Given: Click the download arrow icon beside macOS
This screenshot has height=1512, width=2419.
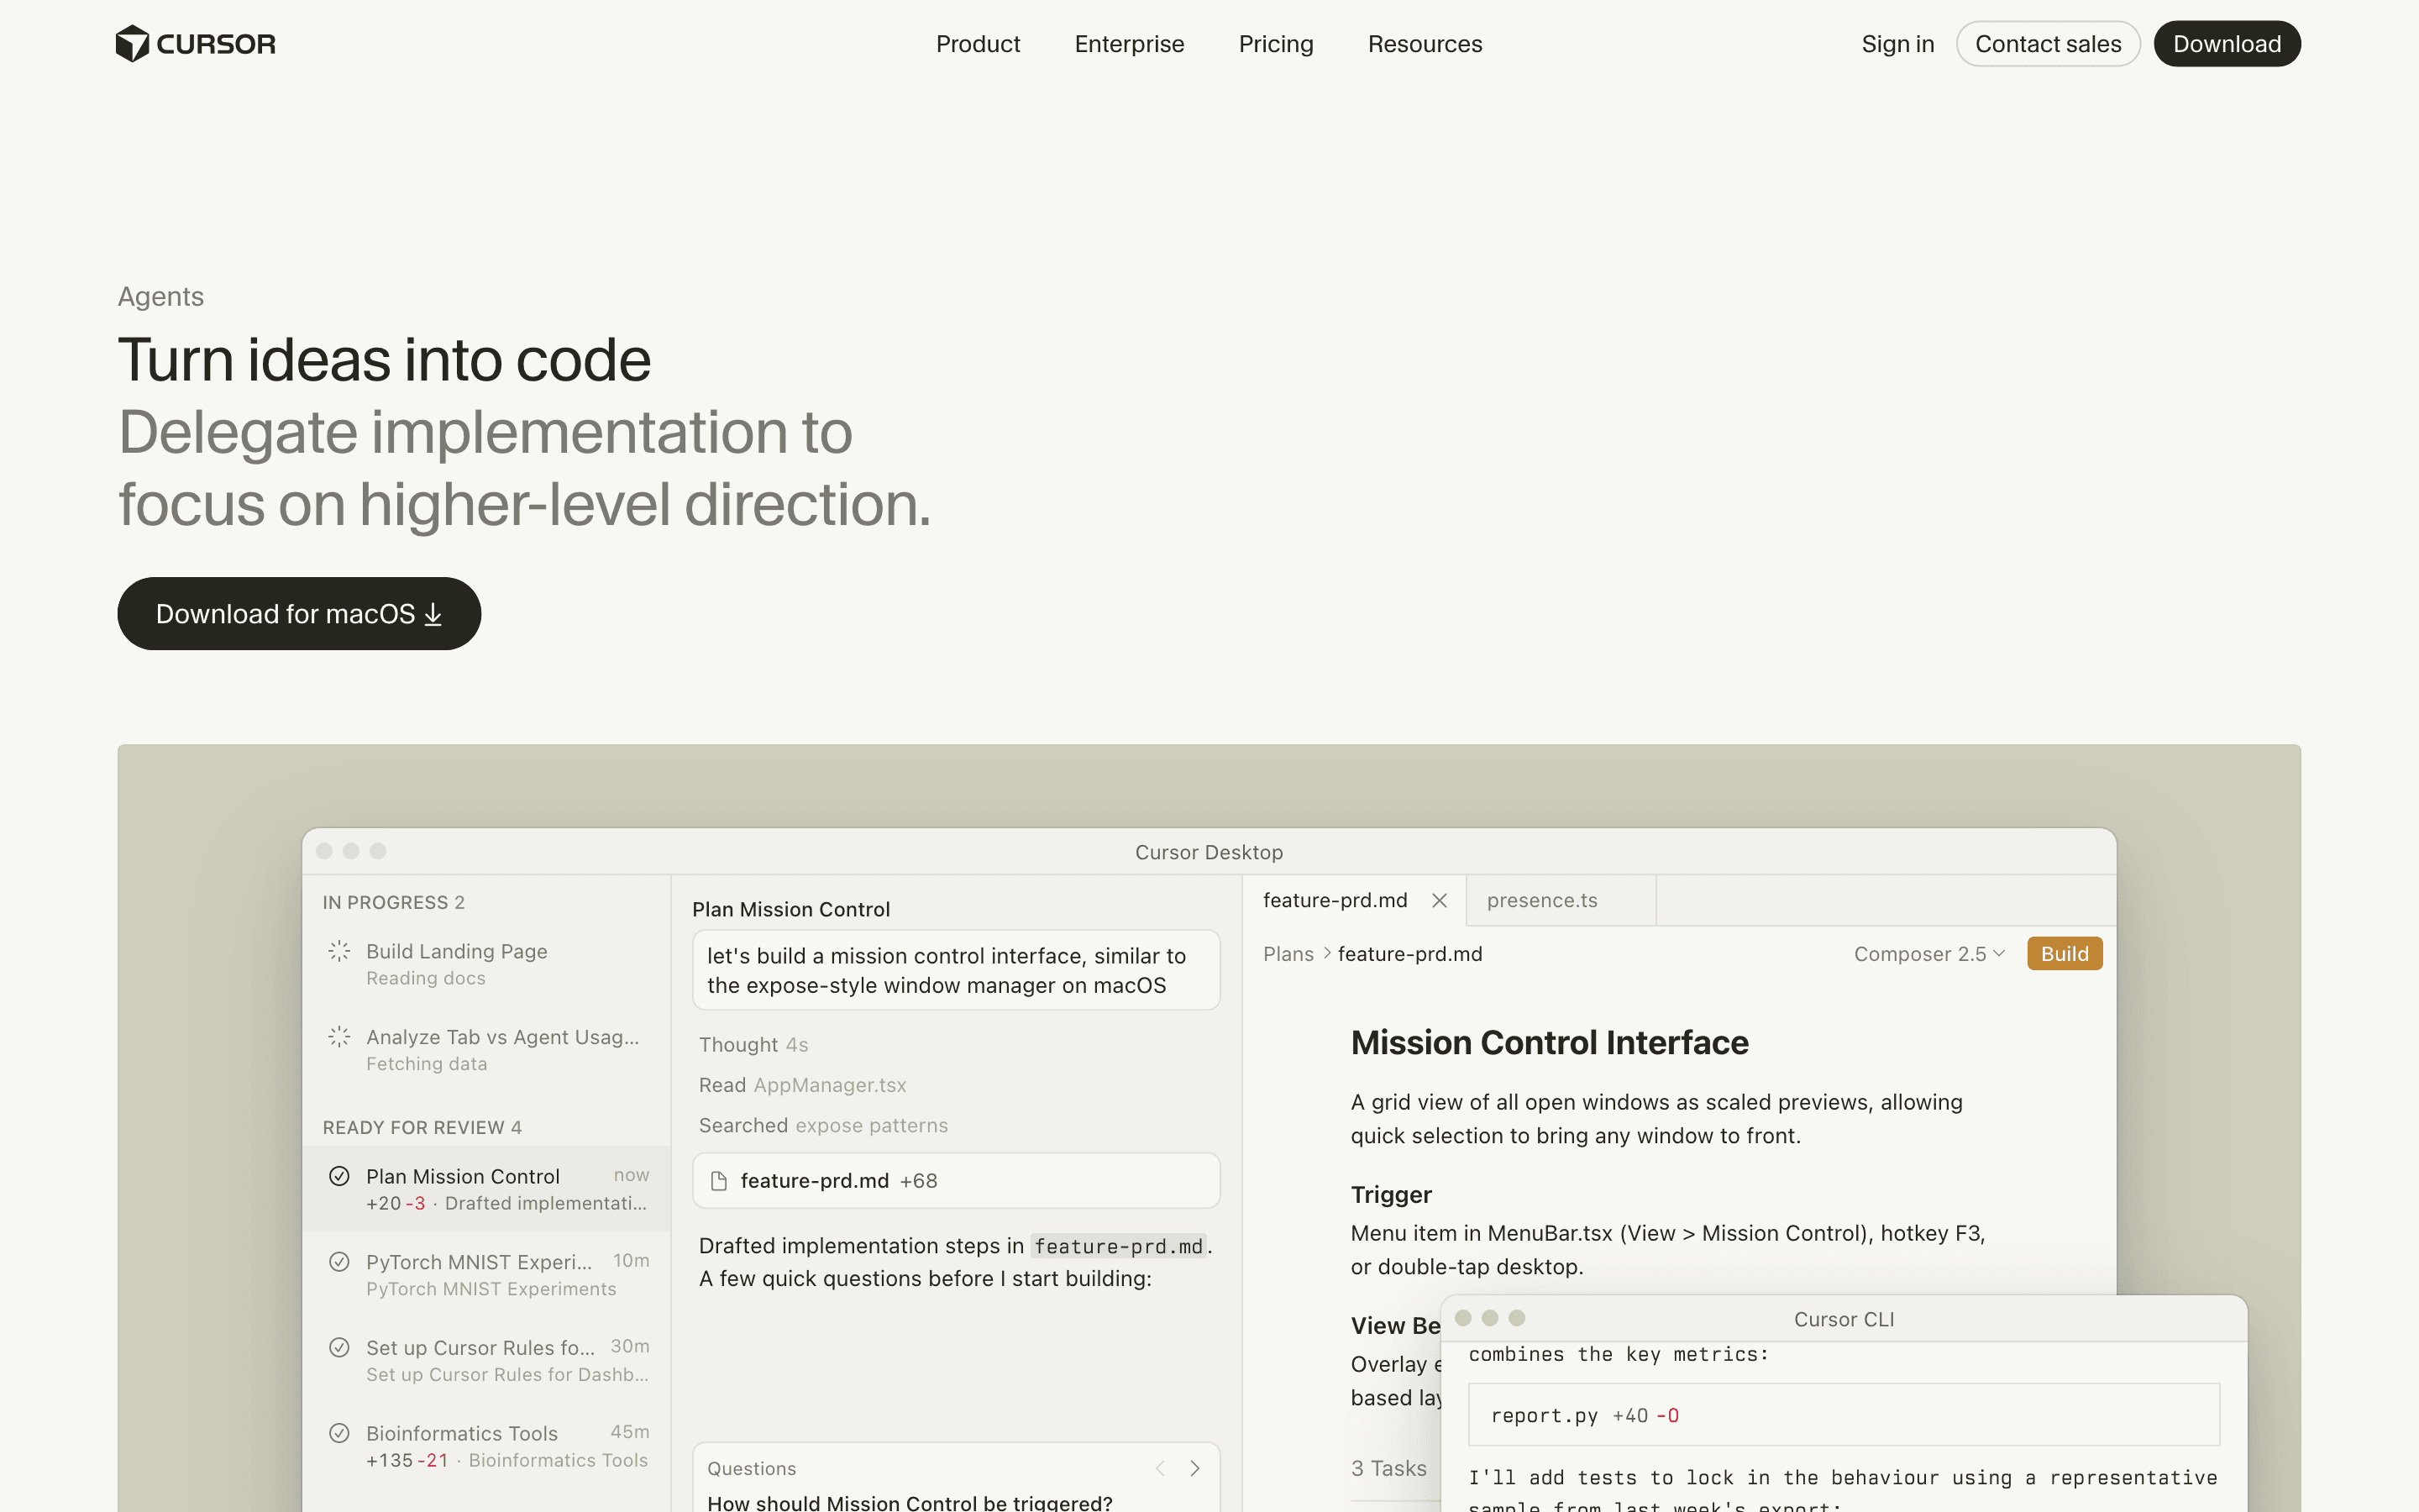Looking at the screenshot, I should point(433,614).
